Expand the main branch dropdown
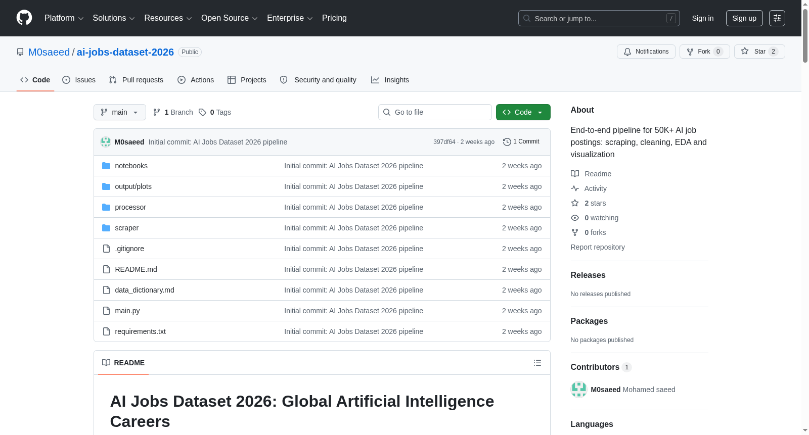The height and width of the screenshot is (435, 809). (120, 112)
